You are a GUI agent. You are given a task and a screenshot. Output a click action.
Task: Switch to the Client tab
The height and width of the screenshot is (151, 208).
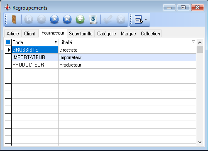29,34
